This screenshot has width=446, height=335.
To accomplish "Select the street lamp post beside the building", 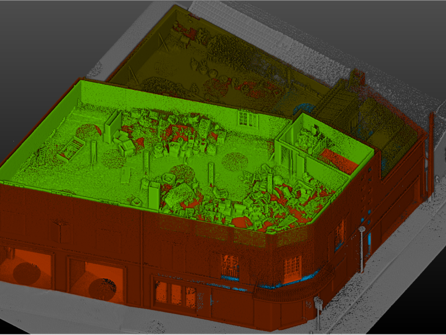I will tap(362, 249).
